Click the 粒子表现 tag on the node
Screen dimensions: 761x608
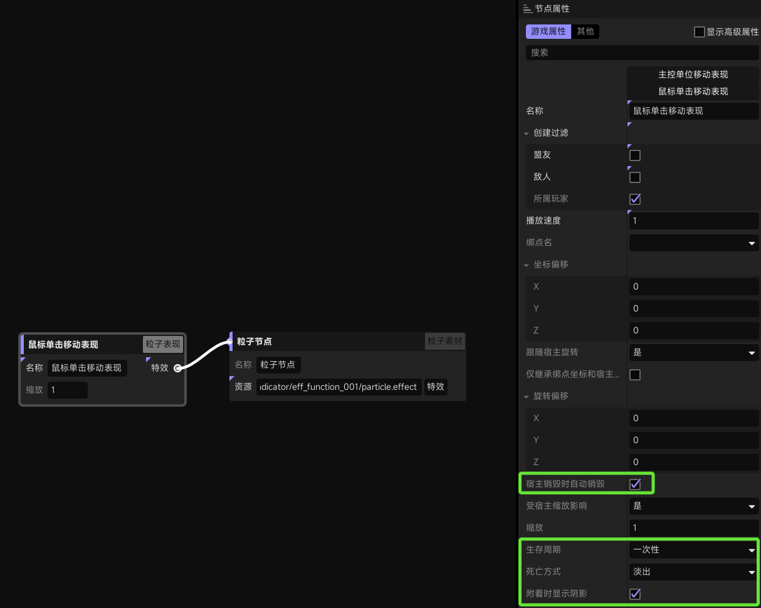click(x=163, y=344)
